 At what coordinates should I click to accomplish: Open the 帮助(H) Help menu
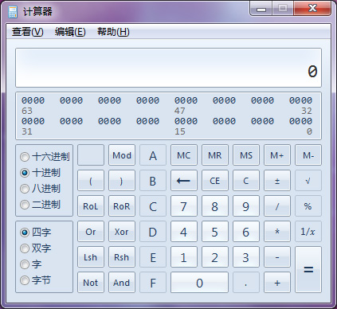pyautogui.click(x=113, y=32)
